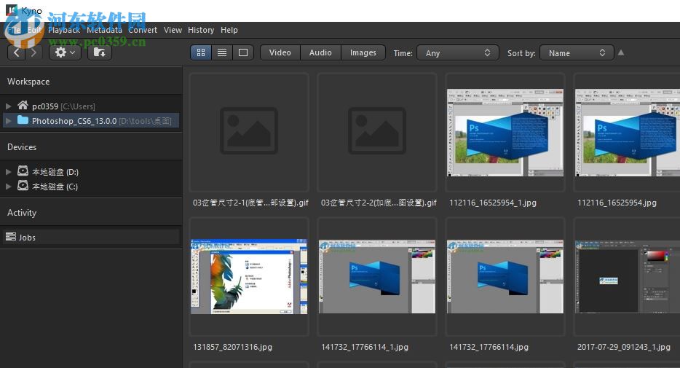Screen dimensions: 680x368
Task: Expand the pc0359 workspace folder
Action: (x=8, y=106)
